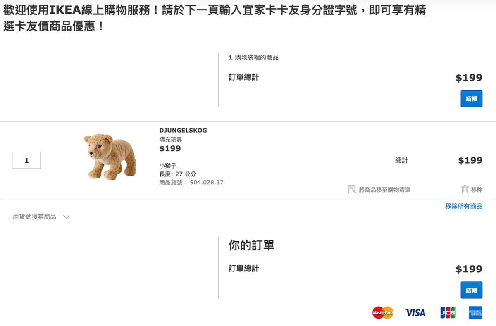Screen dimensions: 496x326
Task: Click the 你的訂單 heading
Action: [251, 245]
